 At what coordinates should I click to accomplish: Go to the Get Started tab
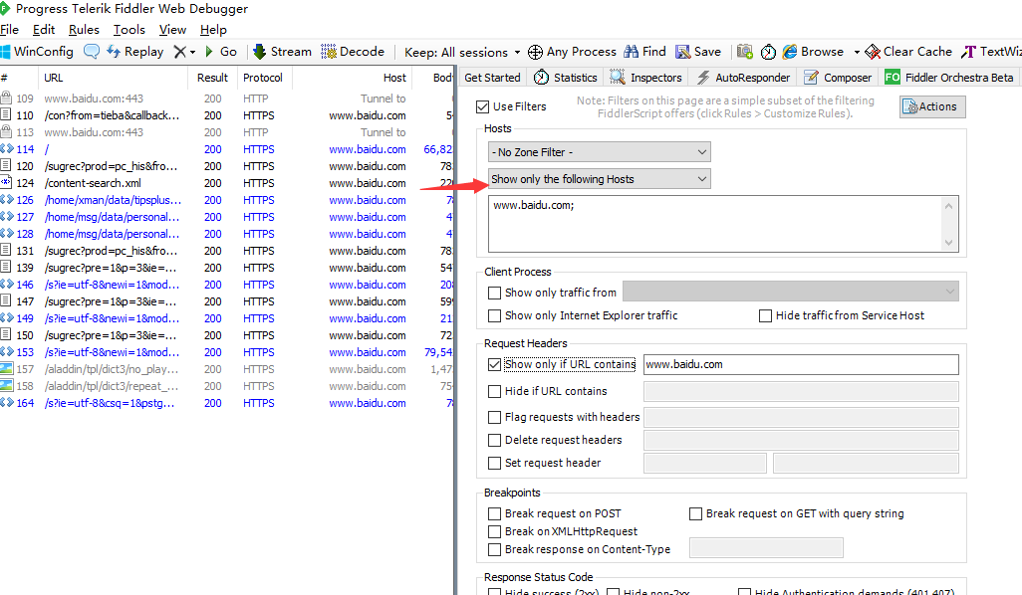pos(492,78)
